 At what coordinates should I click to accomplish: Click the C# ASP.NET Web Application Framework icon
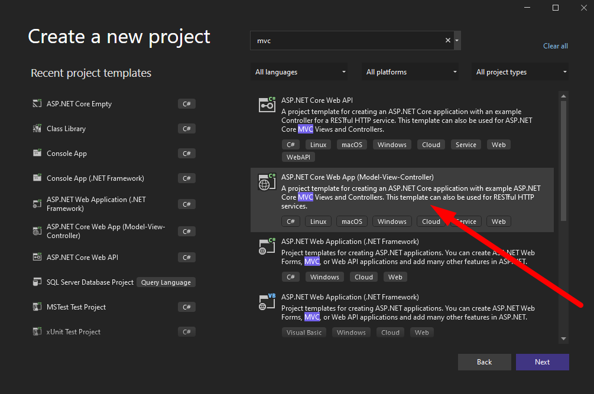pyautogui.click(x=267, y=246)
